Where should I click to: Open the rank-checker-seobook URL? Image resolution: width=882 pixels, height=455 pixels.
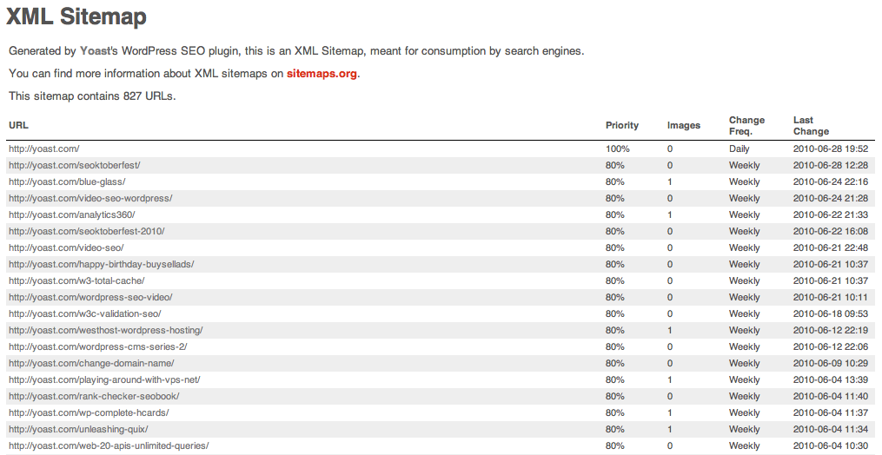pos(94,396)
